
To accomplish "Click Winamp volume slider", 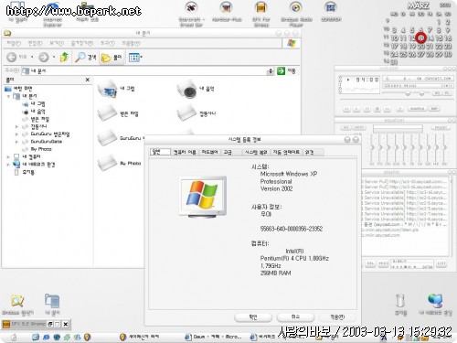I will tap(397, 93).
